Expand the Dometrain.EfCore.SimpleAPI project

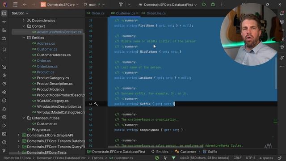(19, 135)
